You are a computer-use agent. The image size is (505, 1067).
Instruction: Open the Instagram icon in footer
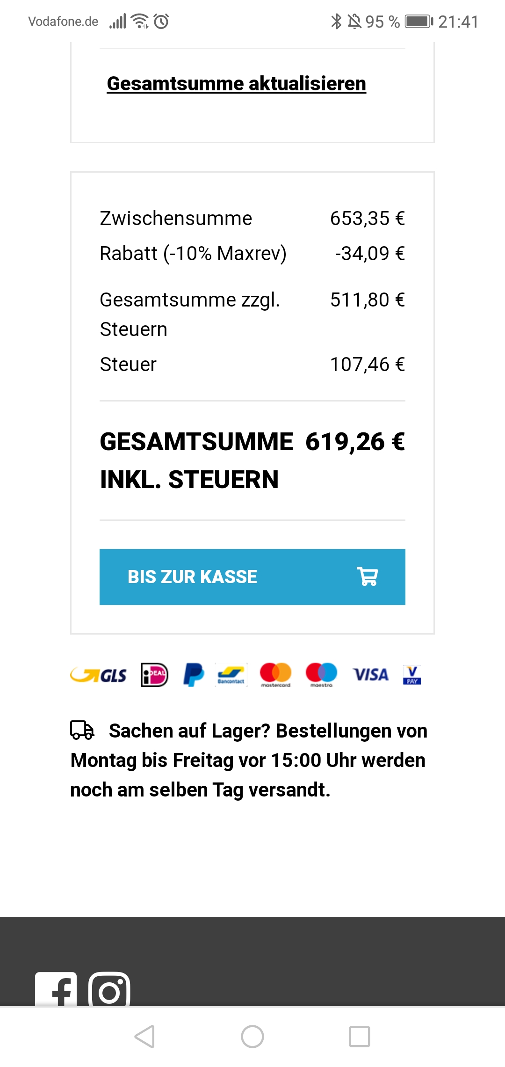coord(109,990)
